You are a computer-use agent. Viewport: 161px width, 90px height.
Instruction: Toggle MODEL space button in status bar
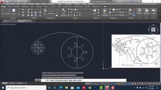pyautogui.click(x=88, y=83)
